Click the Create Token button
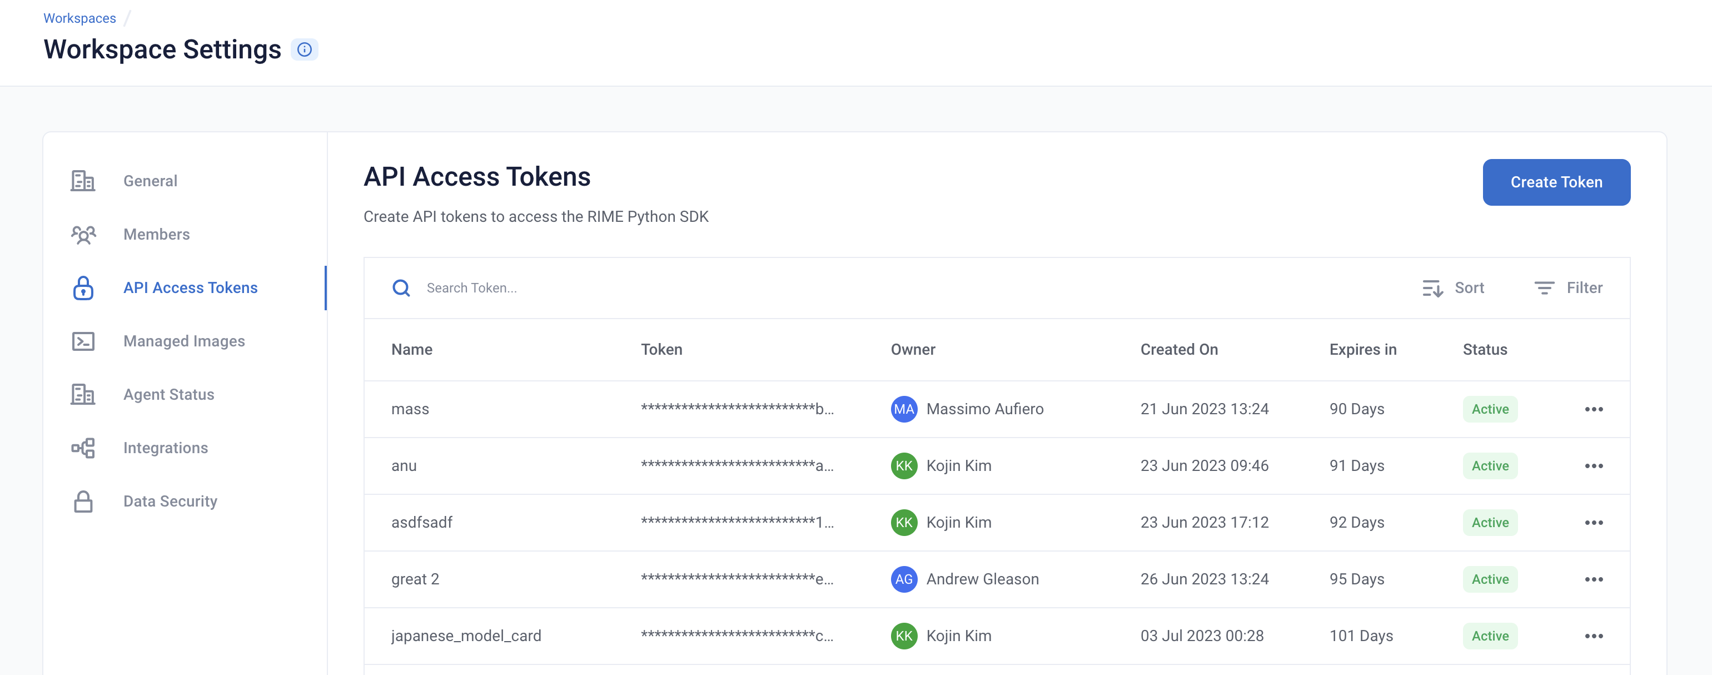 pos(1556,181)
